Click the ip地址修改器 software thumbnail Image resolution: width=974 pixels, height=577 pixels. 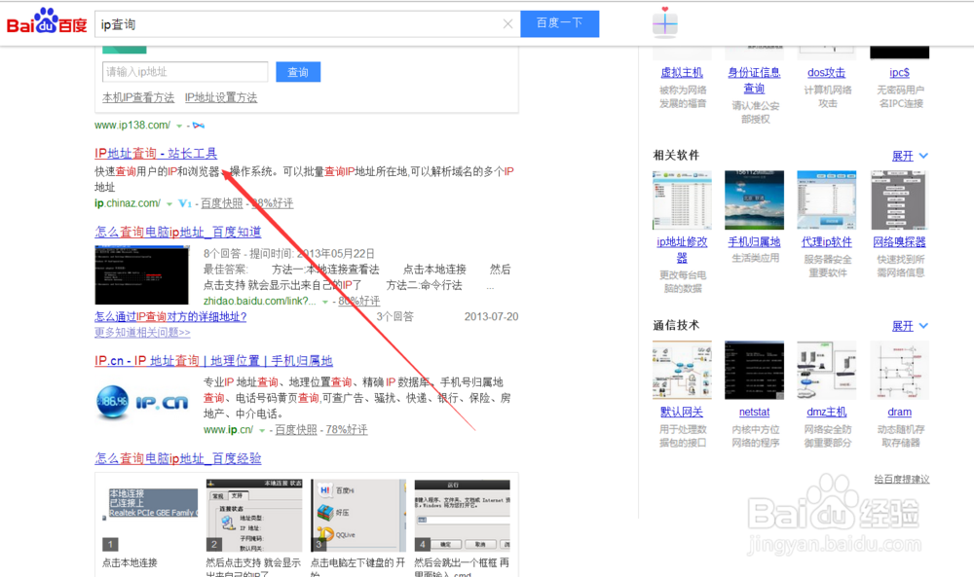[681, 198]
